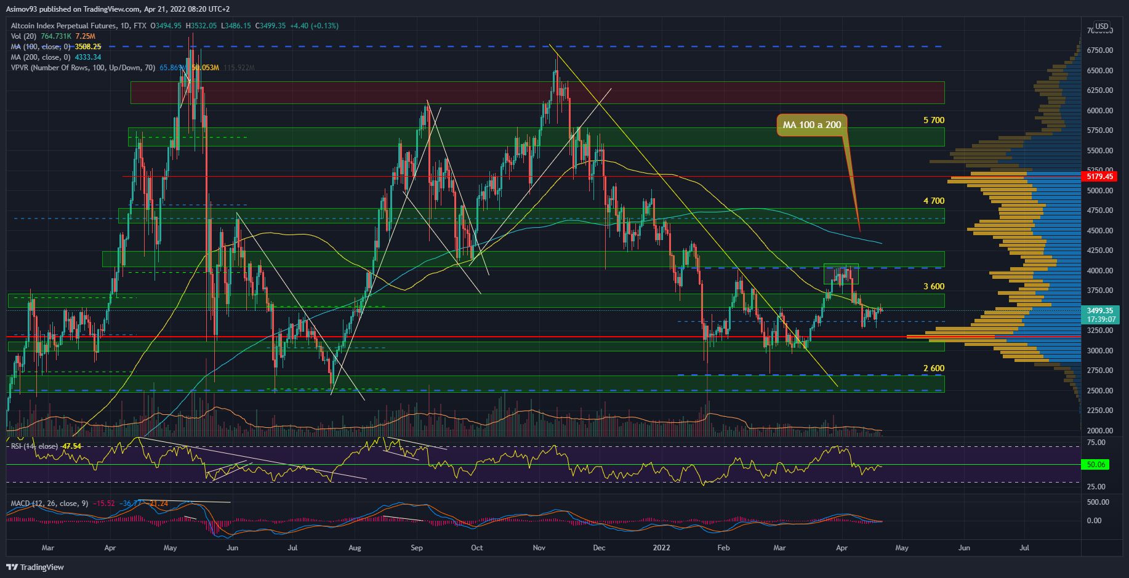The width and height of the screenshot is (1129, 578).
Task: Select the yellow '2 600' level text label
Action: coord(933,368)
